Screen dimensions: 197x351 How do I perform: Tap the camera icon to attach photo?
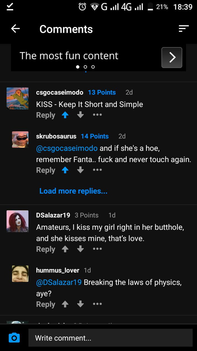pos(14,338)
